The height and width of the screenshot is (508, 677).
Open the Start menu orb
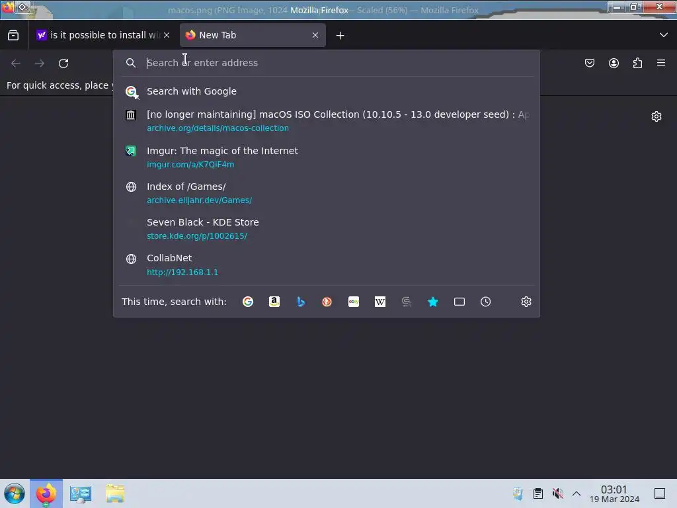(15, 493)
